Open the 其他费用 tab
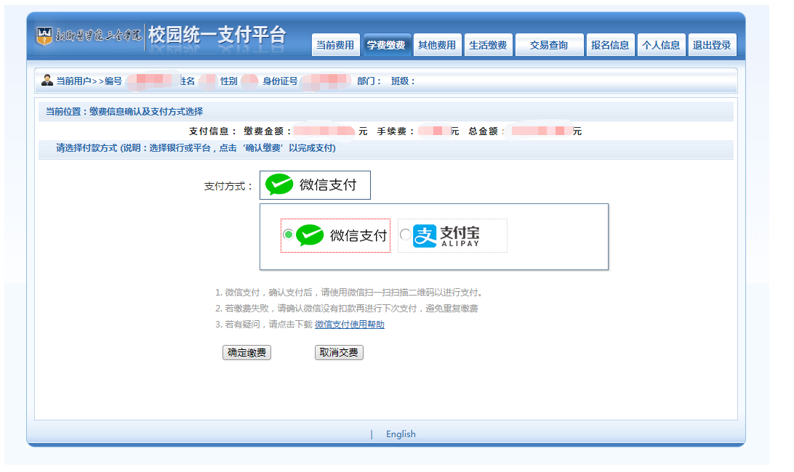 (x=437, y=45)
